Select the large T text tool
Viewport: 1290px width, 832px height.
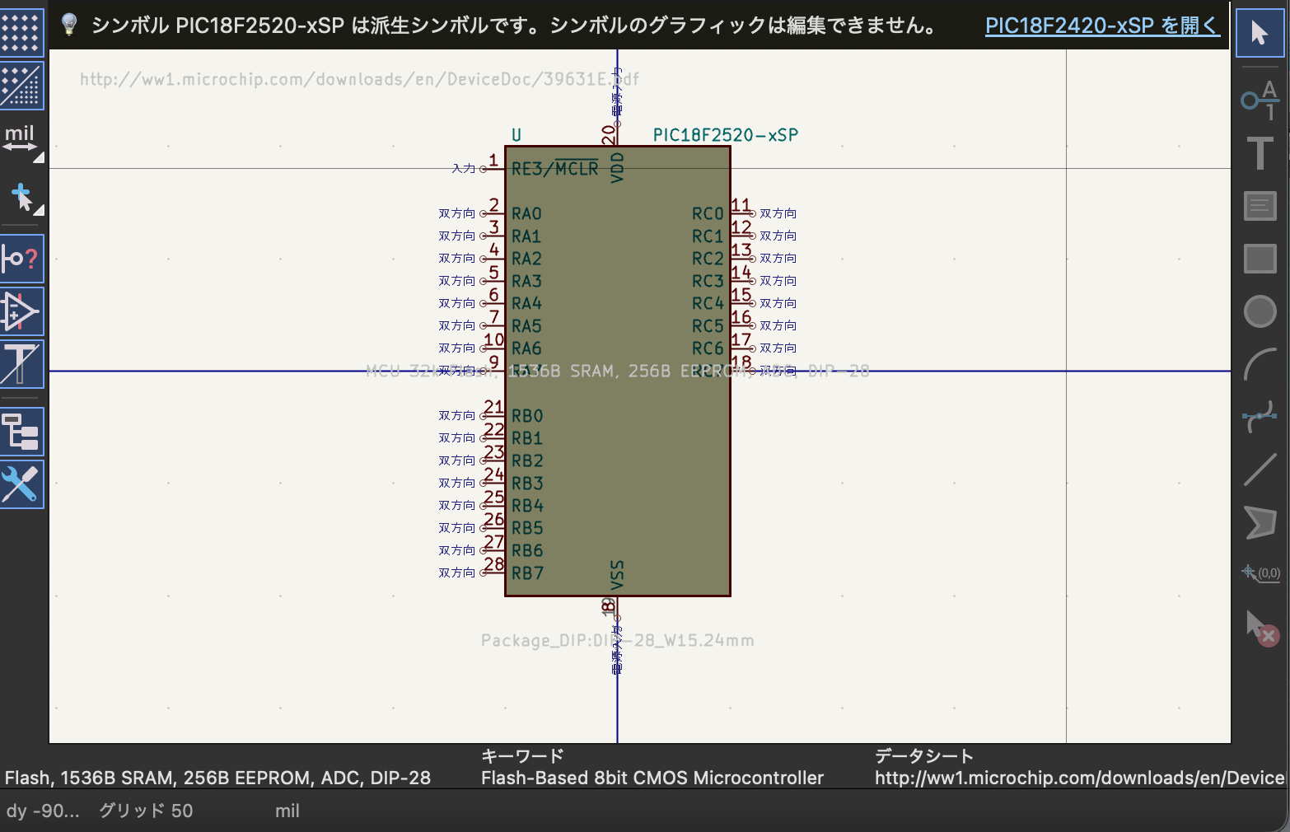[1260, 153]
